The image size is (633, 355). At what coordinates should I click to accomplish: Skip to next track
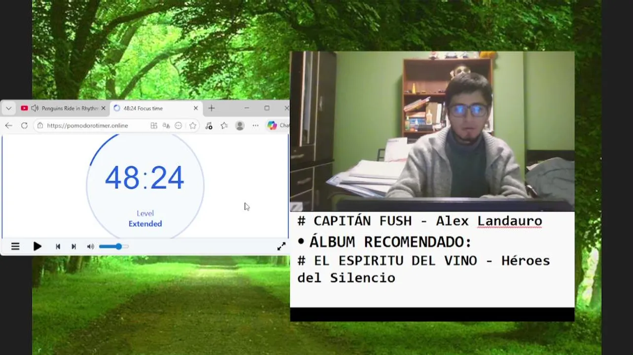pos(73,247)
